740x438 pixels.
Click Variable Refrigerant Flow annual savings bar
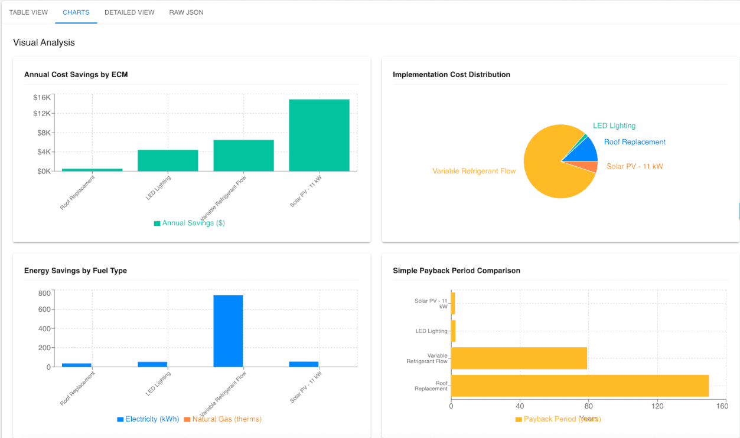click(x=243, y=156)
